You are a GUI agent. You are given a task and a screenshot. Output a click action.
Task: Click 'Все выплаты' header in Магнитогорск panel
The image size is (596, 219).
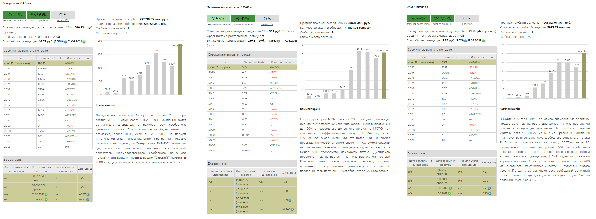(x=252, y=163)
